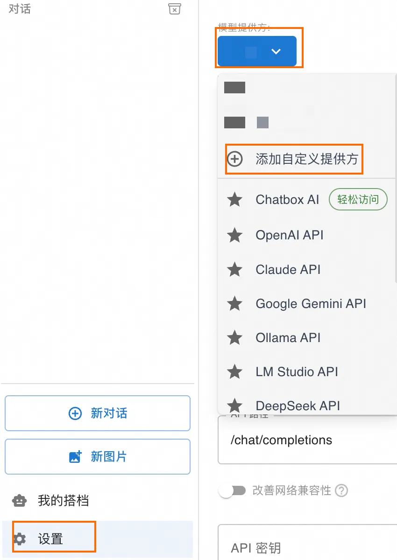Click the plus icon on 新对话 button
The height and width of the screenshot is (560, 397).
click(75, 413)
